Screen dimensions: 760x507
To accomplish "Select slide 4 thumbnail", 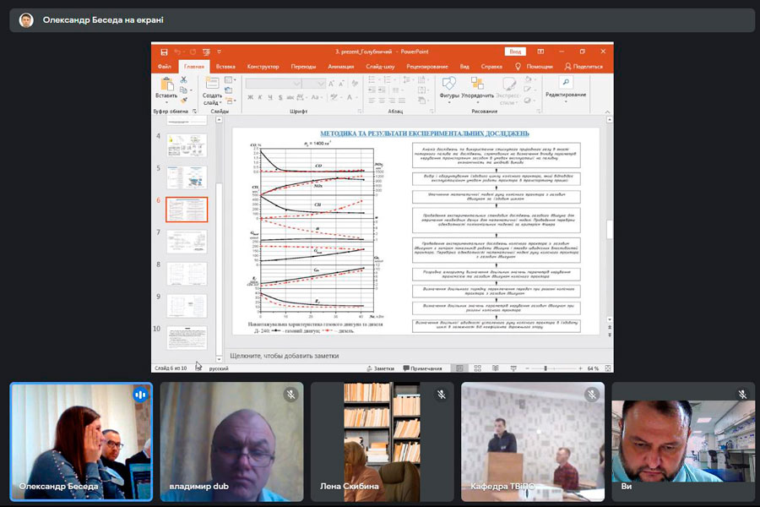I will click(x=187, y=145).
